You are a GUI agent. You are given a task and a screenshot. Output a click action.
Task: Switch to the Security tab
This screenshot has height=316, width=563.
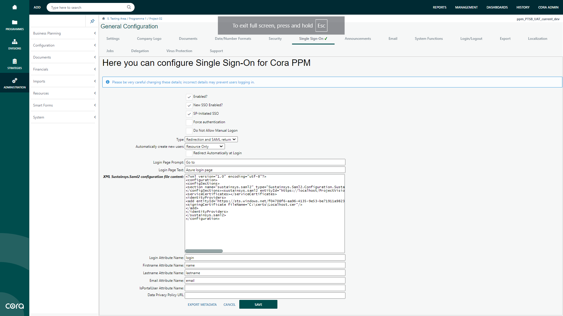click(275, 39)
